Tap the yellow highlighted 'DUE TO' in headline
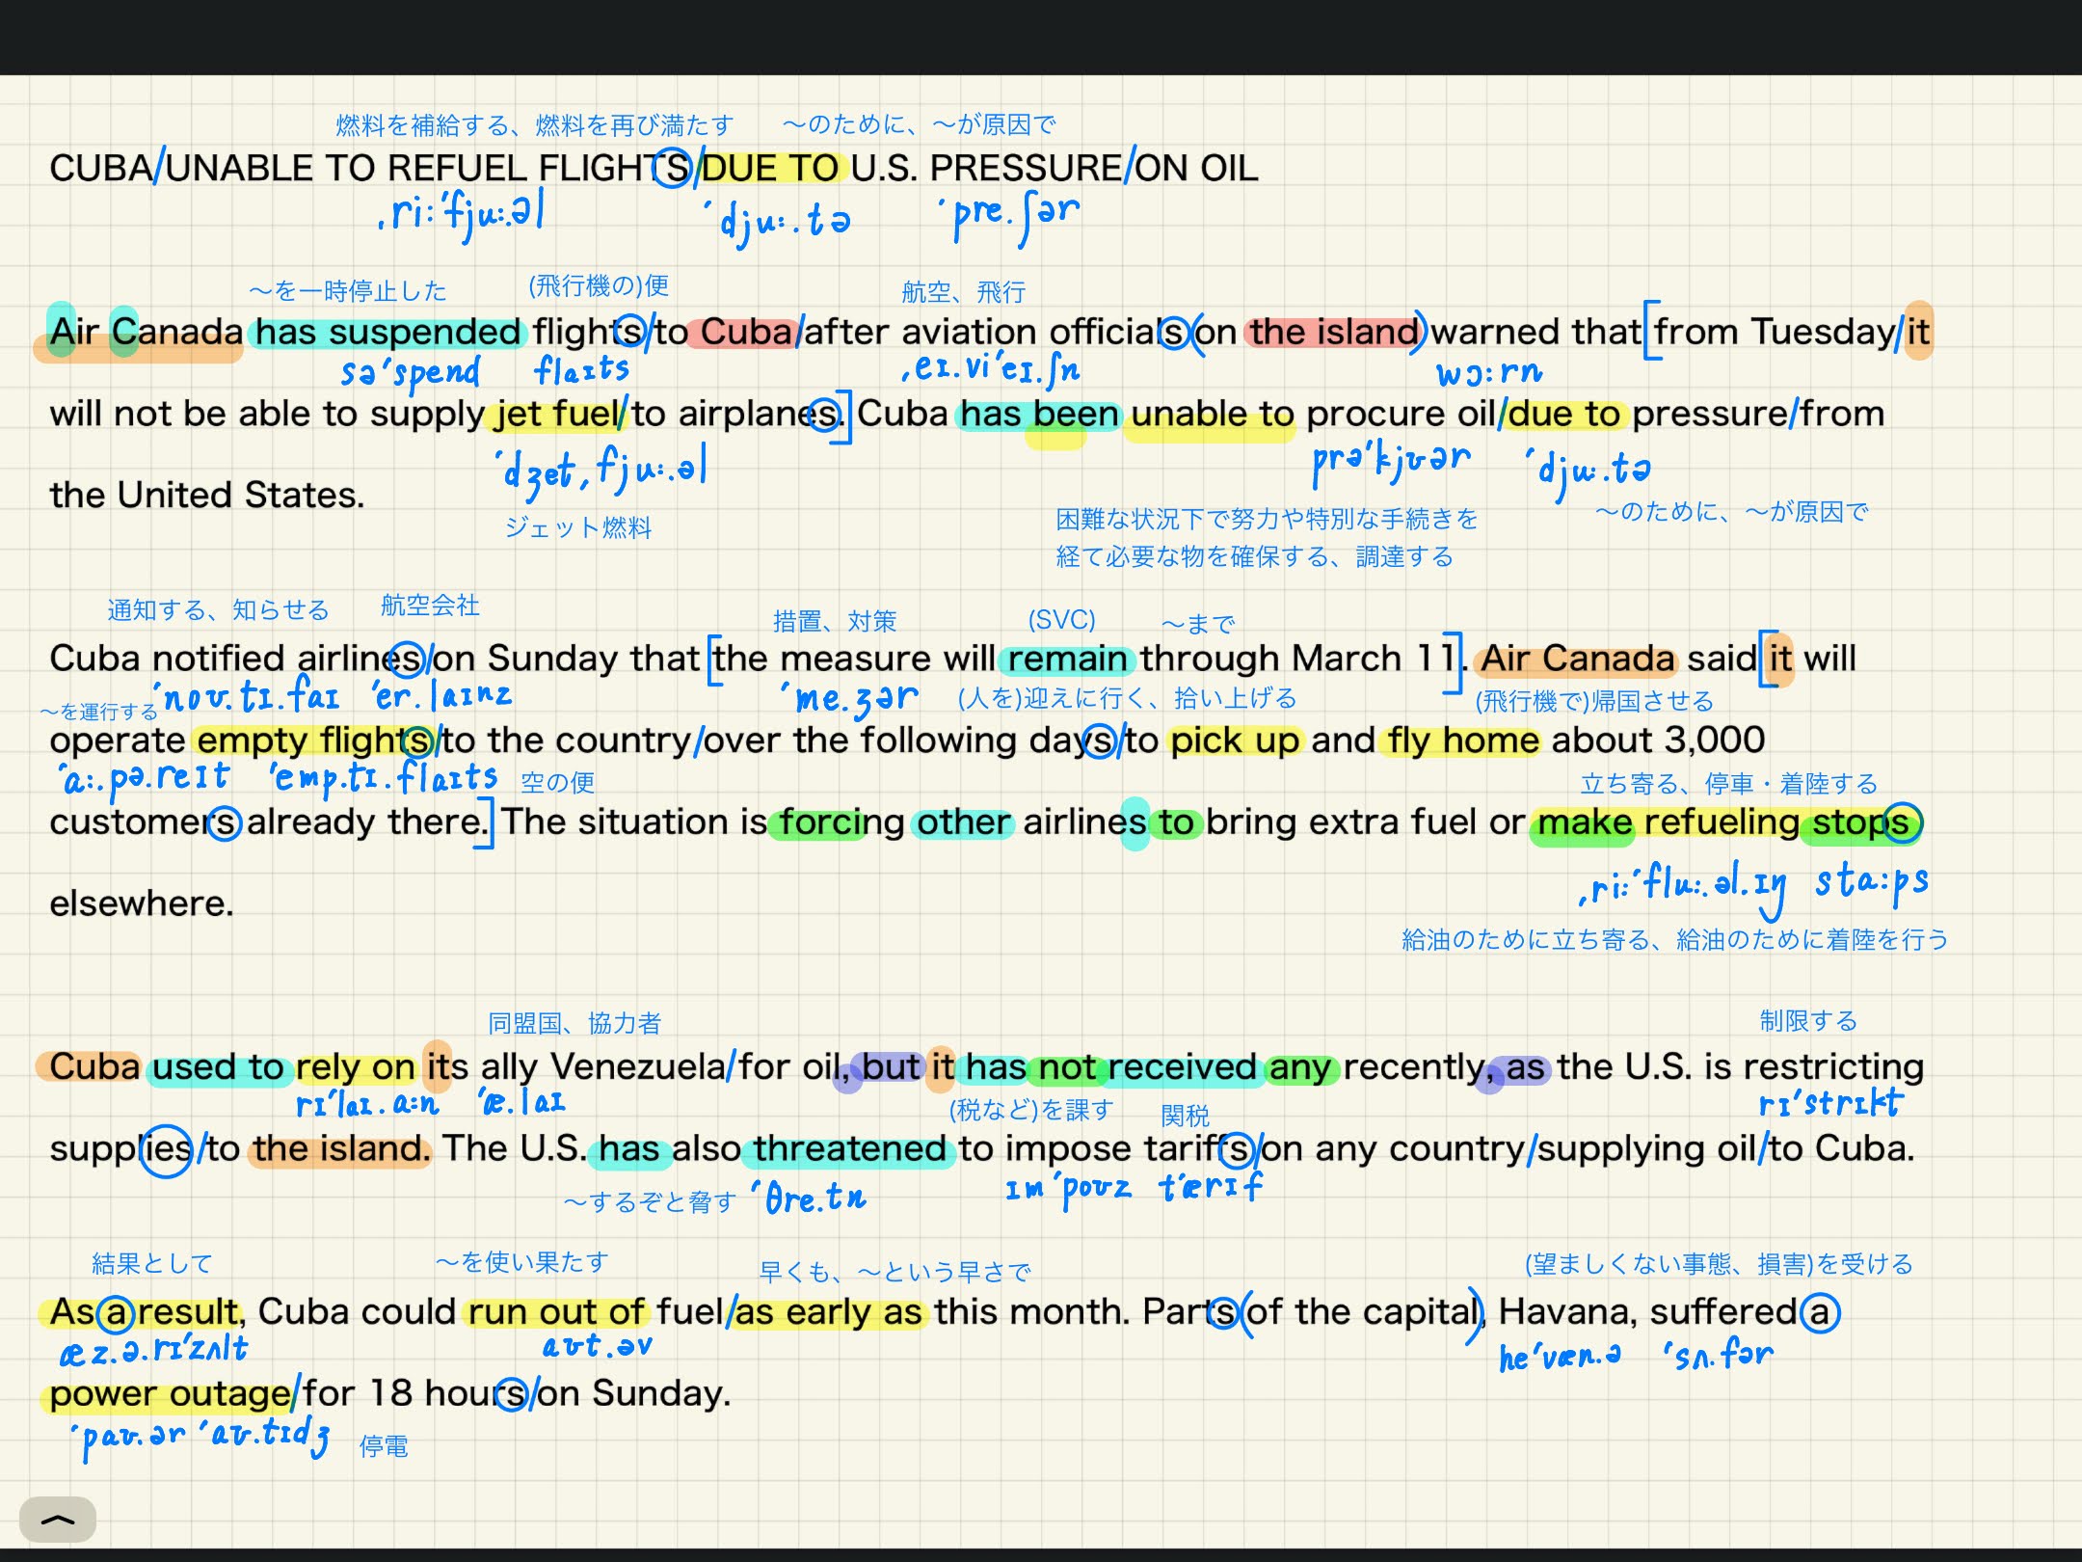This screenshot has height=1562, width=2082. click(x=771, y=169)
